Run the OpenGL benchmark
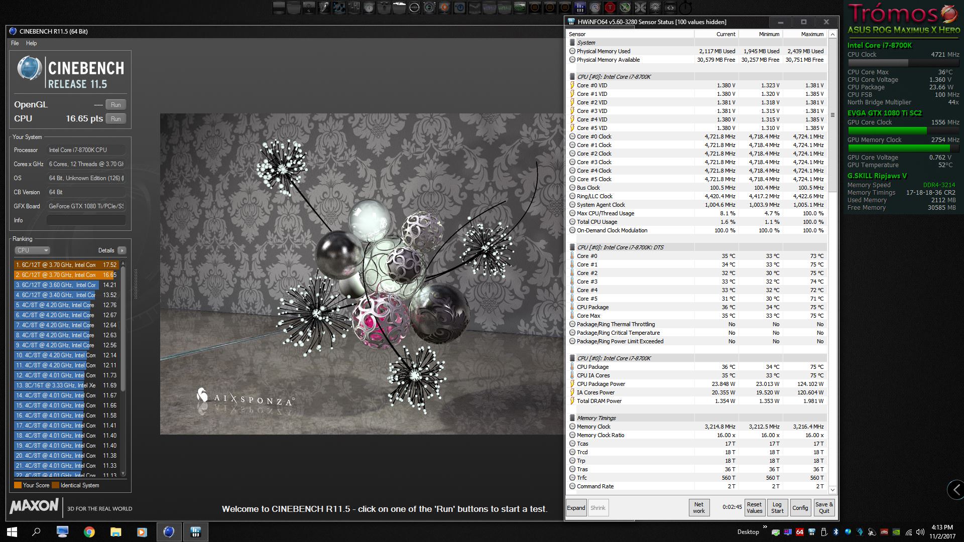Viewport: 964px width, 542px height. (115, 105)
